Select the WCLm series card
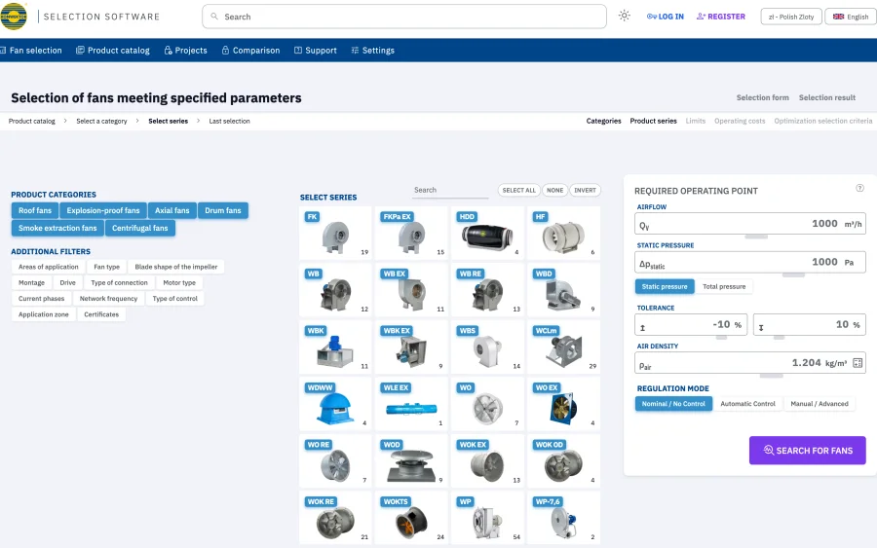This screenshot has height=548, width=877. click(563, 347)
